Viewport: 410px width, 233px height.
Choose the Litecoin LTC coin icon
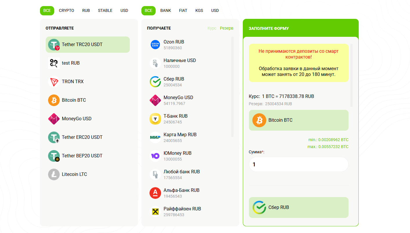pos(54,174)
